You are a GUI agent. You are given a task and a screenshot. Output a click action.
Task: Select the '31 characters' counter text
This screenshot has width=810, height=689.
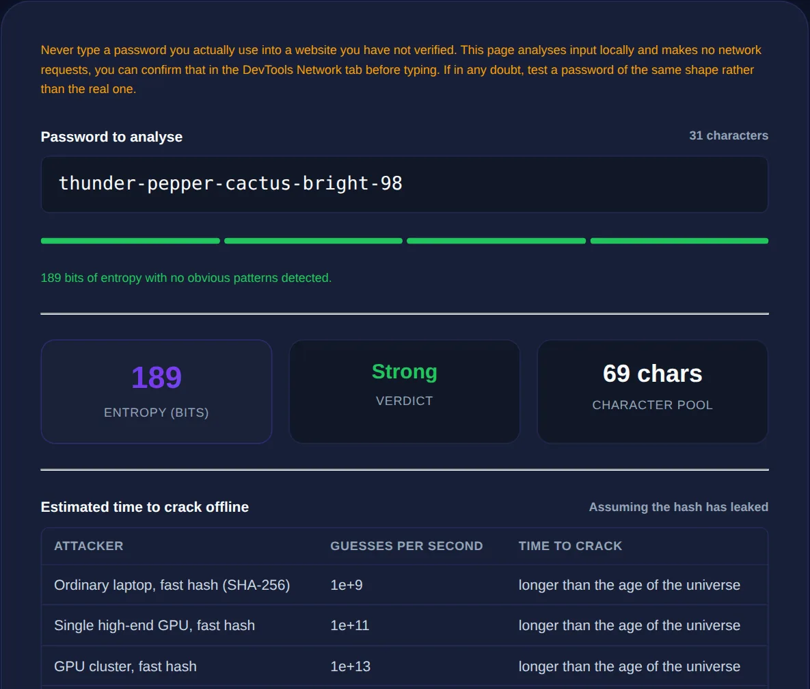pos(729,135)
